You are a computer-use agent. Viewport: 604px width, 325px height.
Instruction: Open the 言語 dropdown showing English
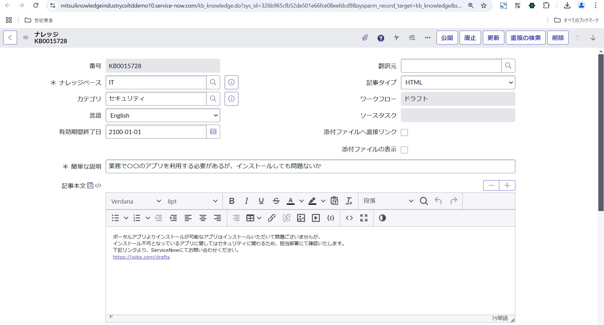[163, 115]
